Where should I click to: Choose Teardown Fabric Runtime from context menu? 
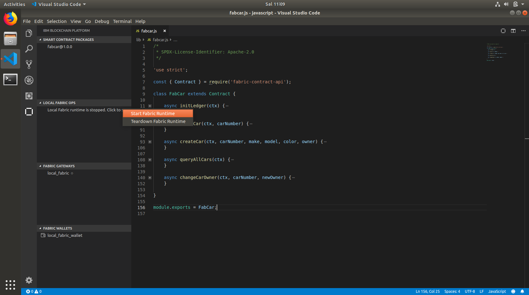click(158, 121)
